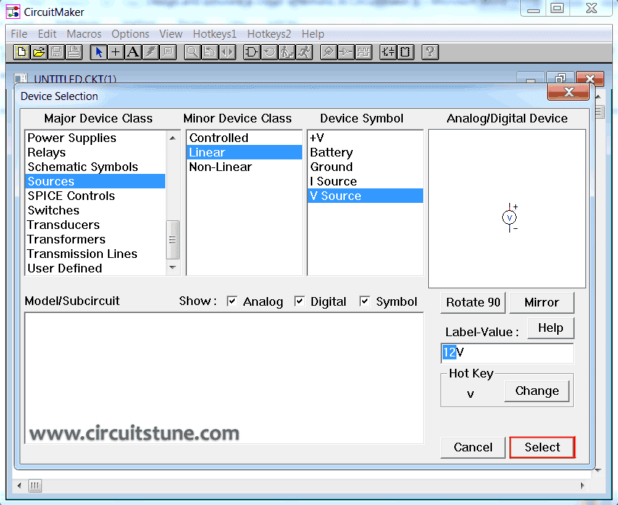618x505 pixels.
Task: Click the Mirror button
Action: (542, 302)
